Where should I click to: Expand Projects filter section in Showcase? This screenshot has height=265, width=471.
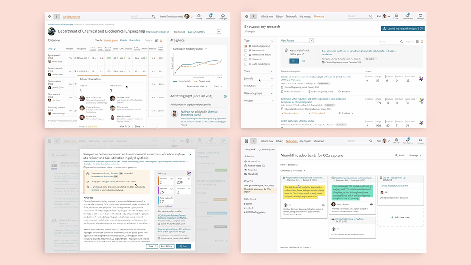271,101
